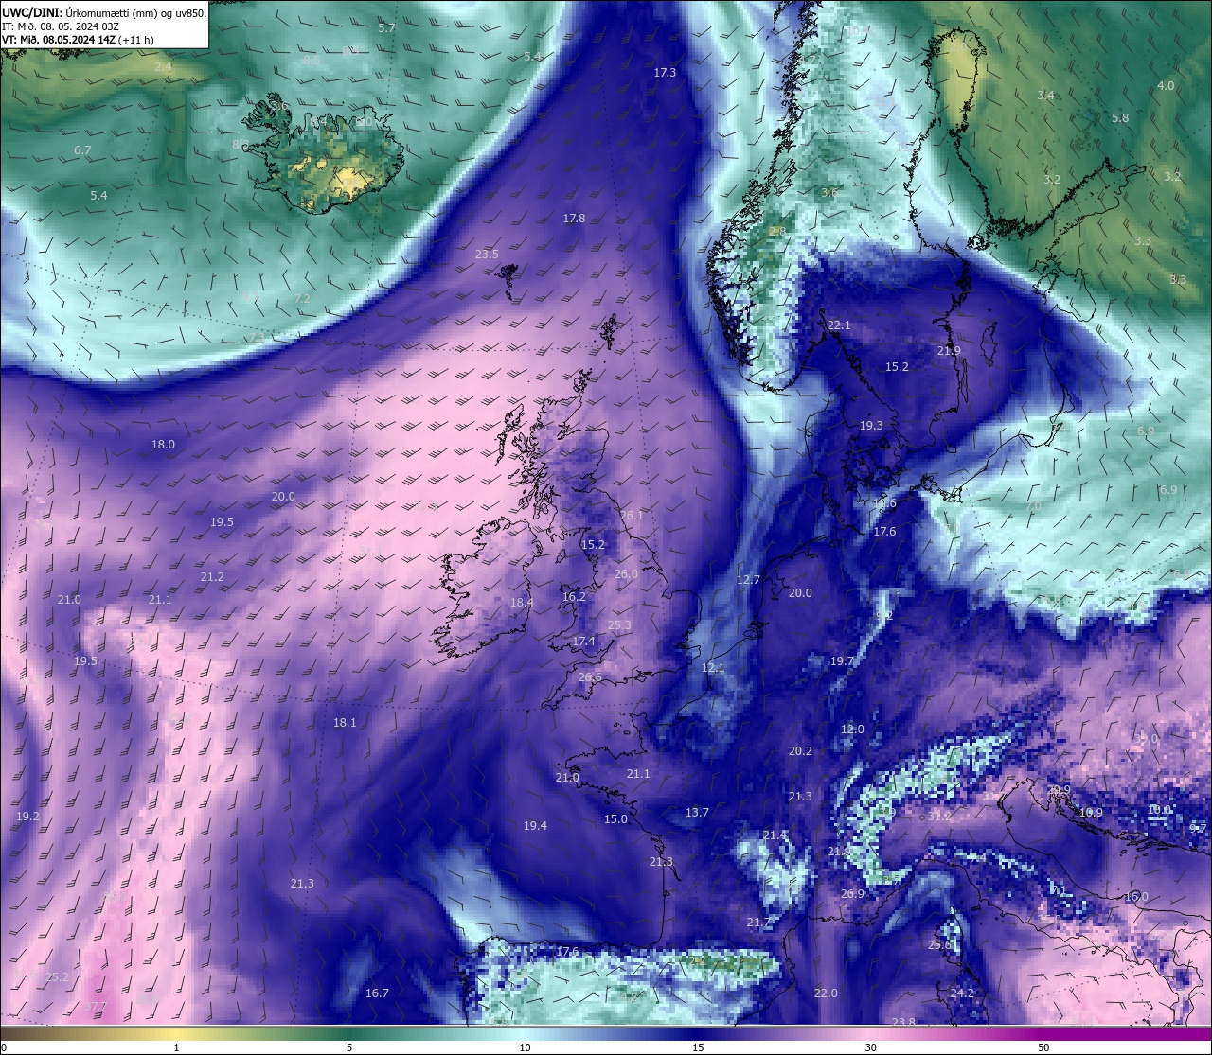Click the 17.8 value in the Norwegian Sea
The width and height of the screenshot is (1212, 1055).
(x=574, y=219)
